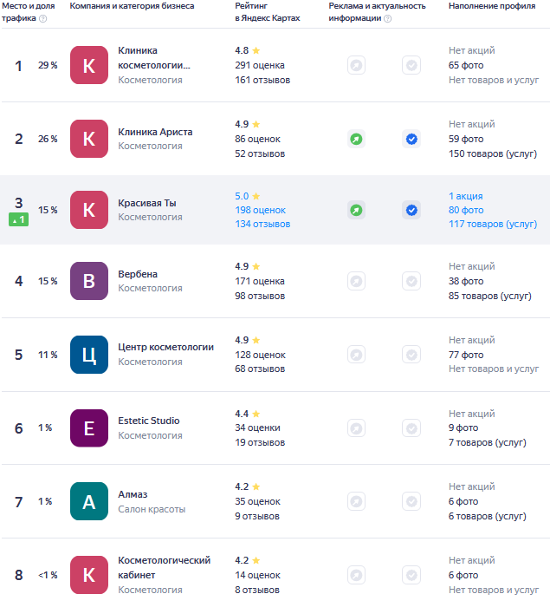The image size is (550, 607).
Task: Click blue verified badge for Красивая Ты
Action: (411, 210)
